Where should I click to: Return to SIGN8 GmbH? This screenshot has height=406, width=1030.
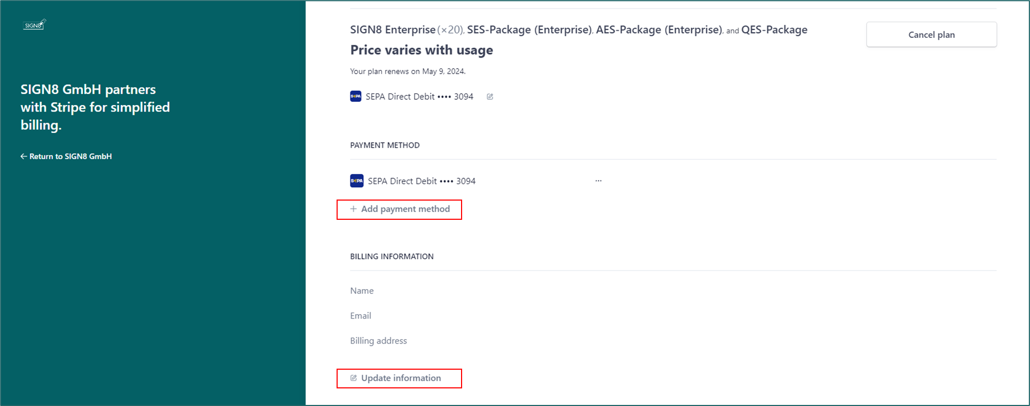click(66, 156)
